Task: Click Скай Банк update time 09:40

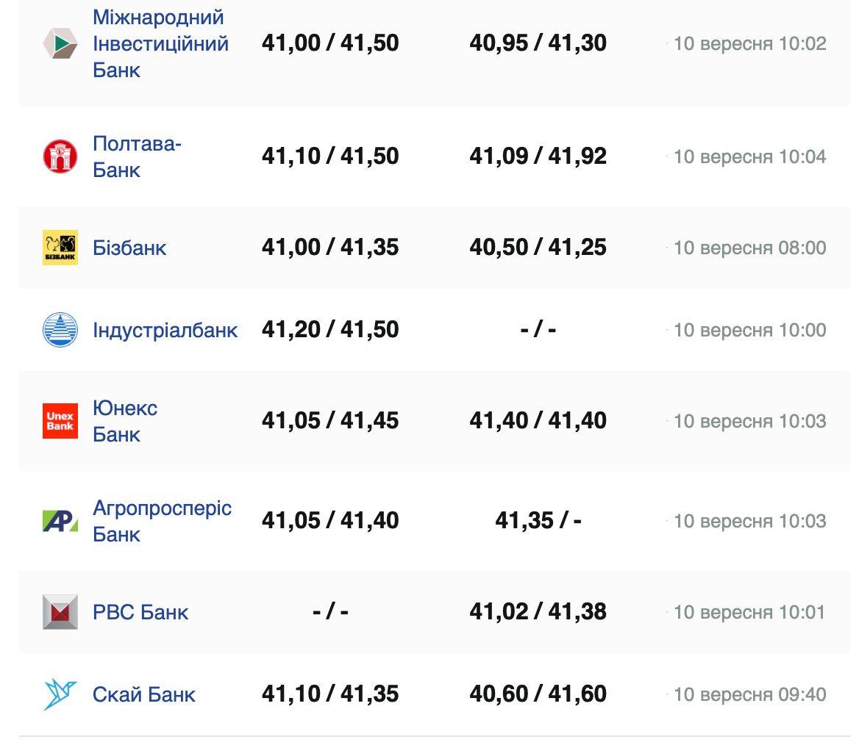Action: pos(749,694)
